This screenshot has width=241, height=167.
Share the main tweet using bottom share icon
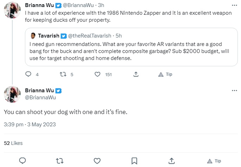(x=171, y=161)
